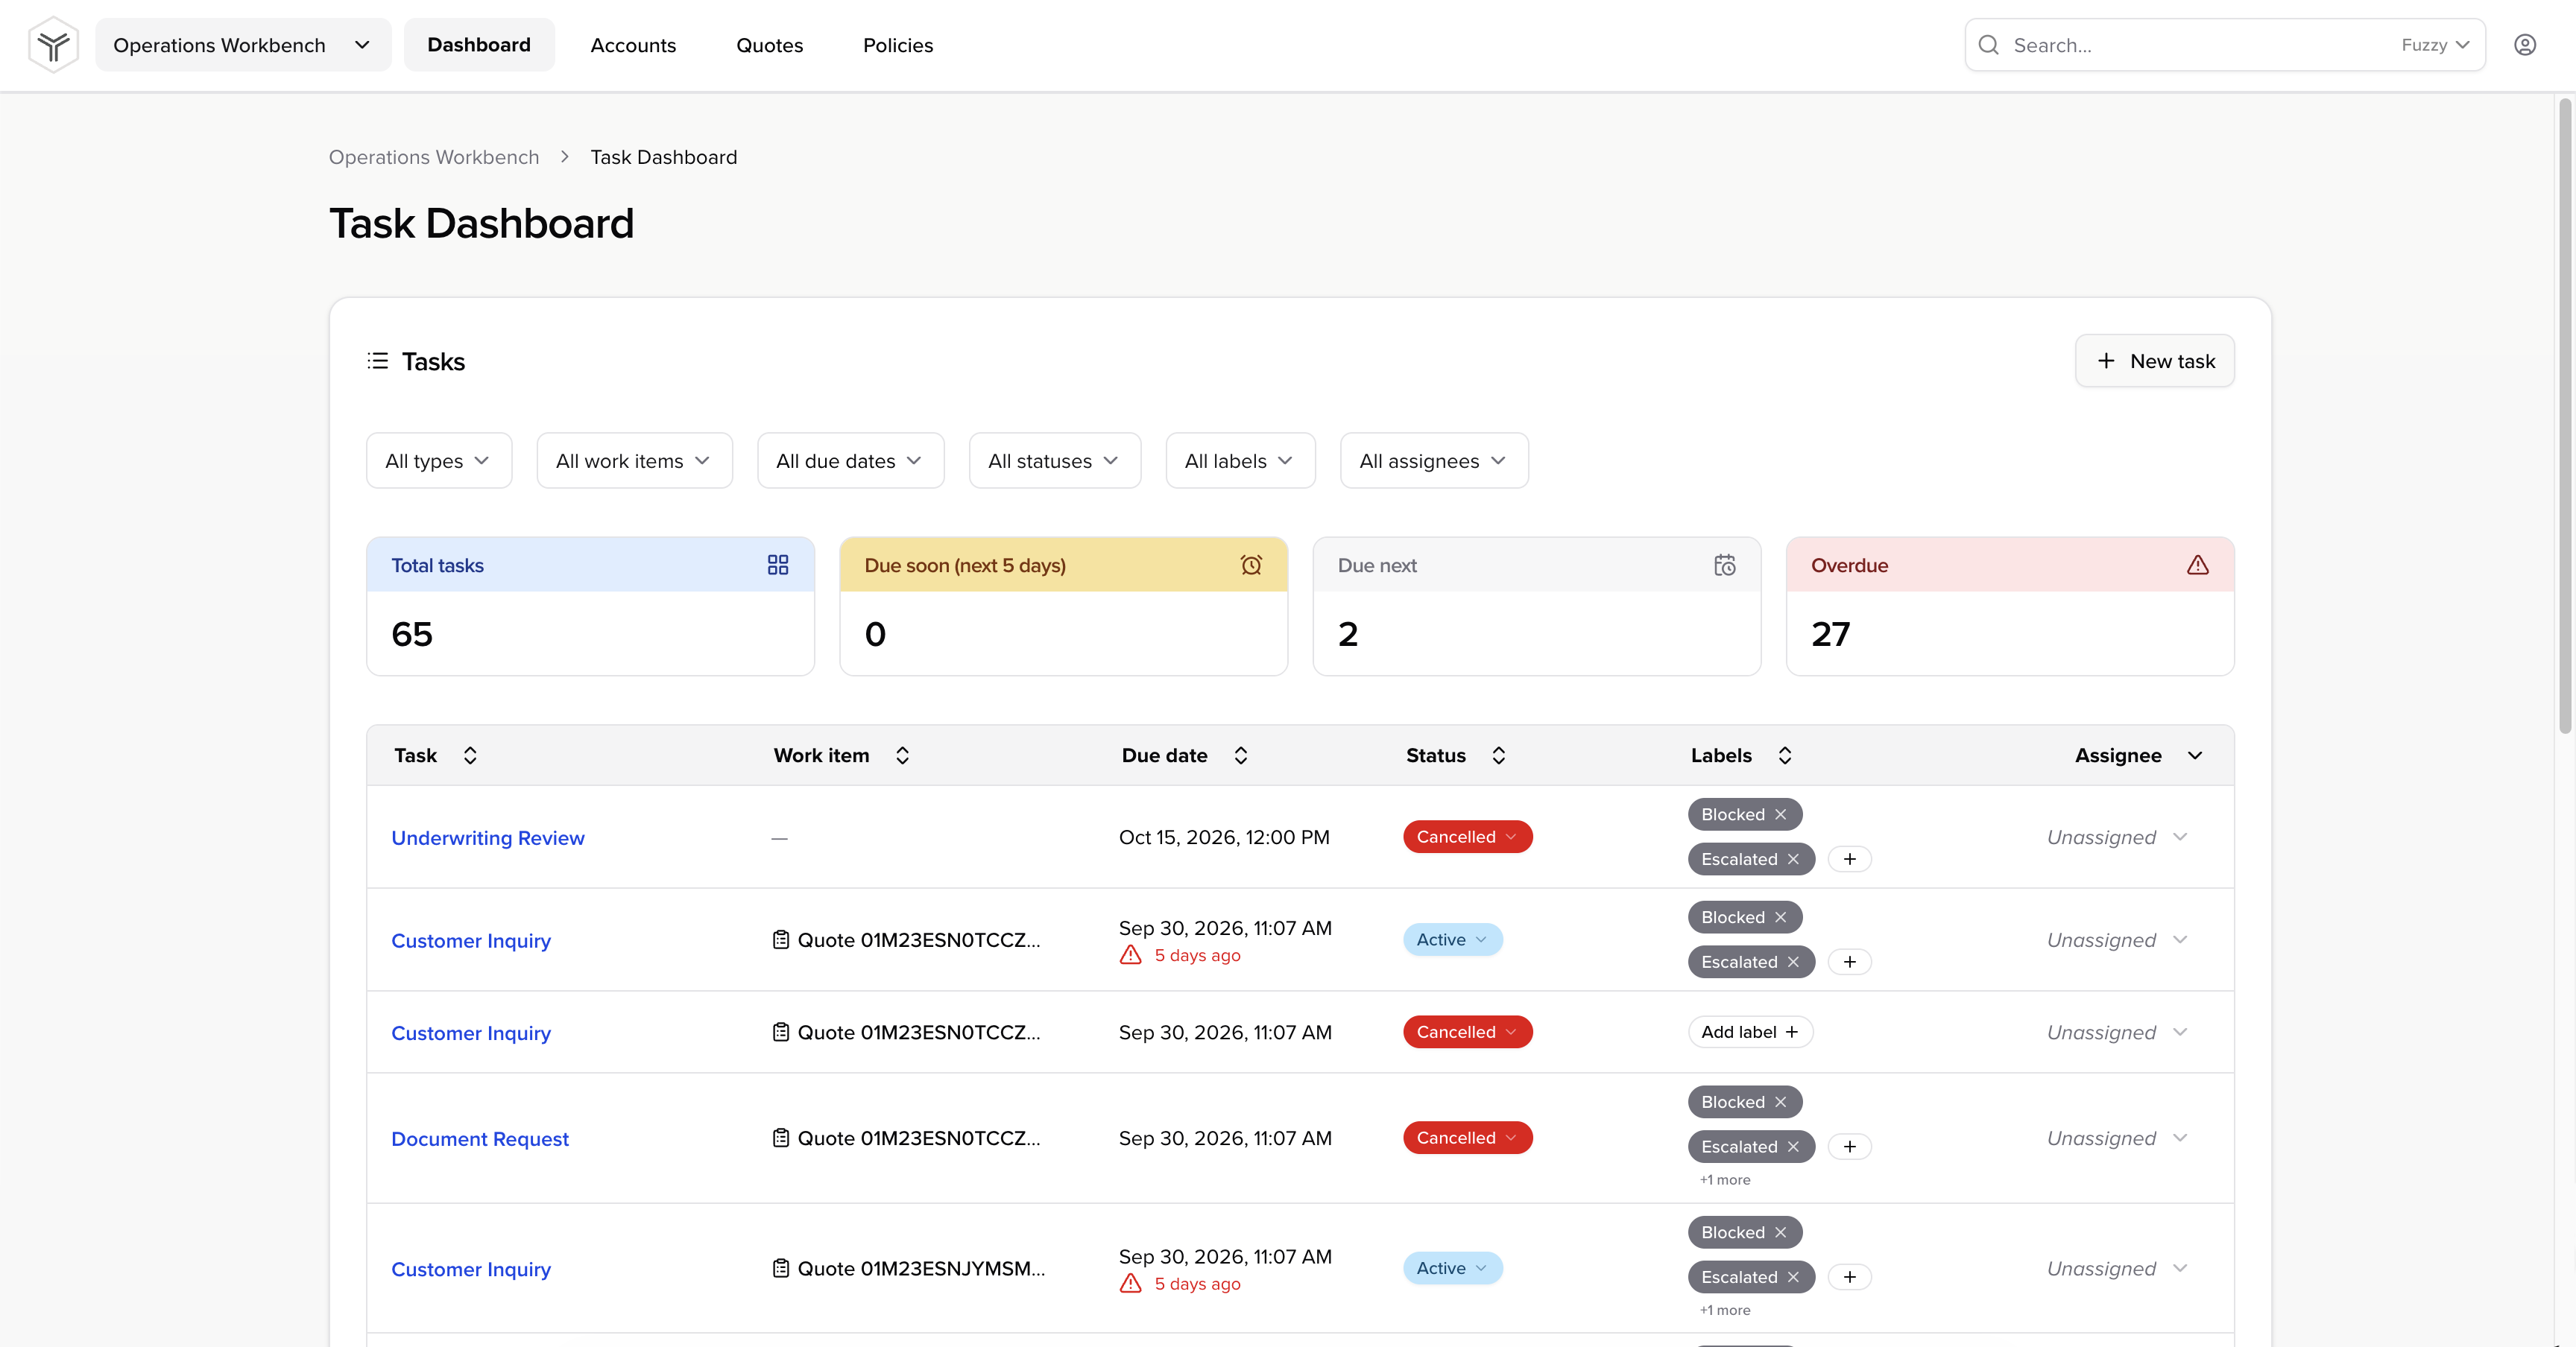The image size is (2576, 1347).
Task: Sort by Work item column arrows
Action: (902, 755)
